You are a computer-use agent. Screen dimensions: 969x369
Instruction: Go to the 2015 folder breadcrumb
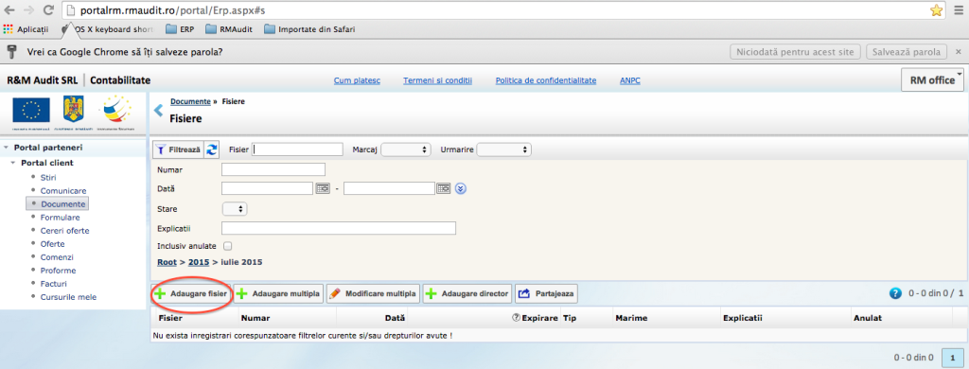tap(199, 262)
